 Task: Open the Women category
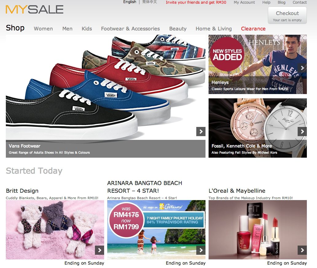(x=43, y=29)
